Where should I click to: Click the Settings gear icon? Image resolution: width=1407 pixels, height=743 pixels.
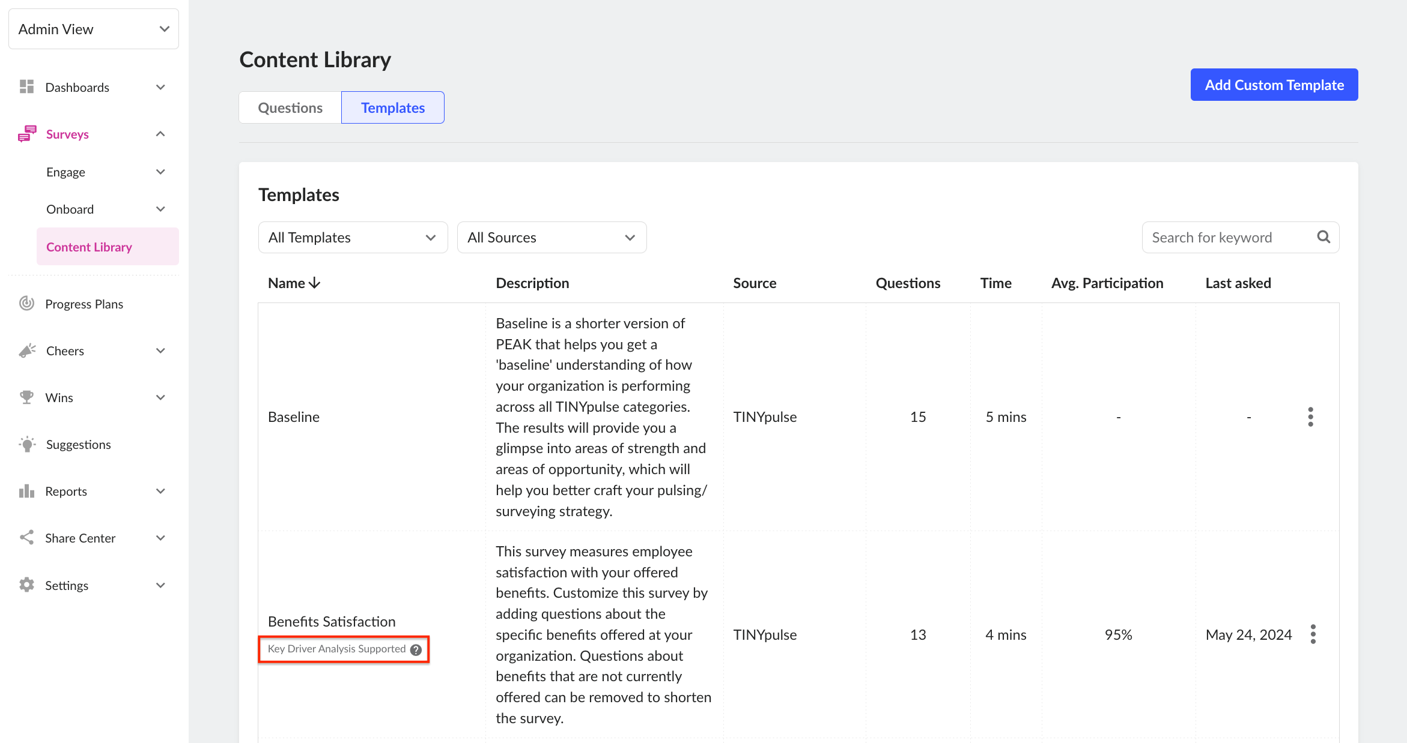click(26, 585)
